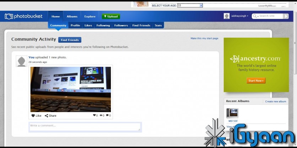Click the Write a comment text box
Image resolution: width=297 pixels, height=148 pixels.
coord(85,127)
